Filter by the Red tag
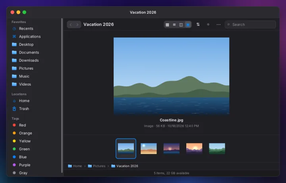286x183 pixels. pyautogui.click(x=35, y=125)
